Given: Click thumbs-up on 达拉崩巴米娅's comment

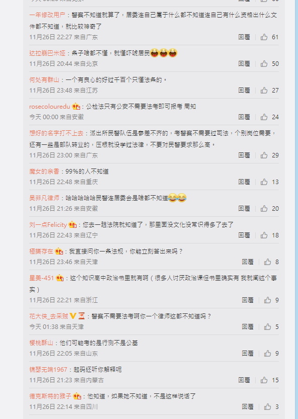Looking at the screenshot, I should click(264, 63).
